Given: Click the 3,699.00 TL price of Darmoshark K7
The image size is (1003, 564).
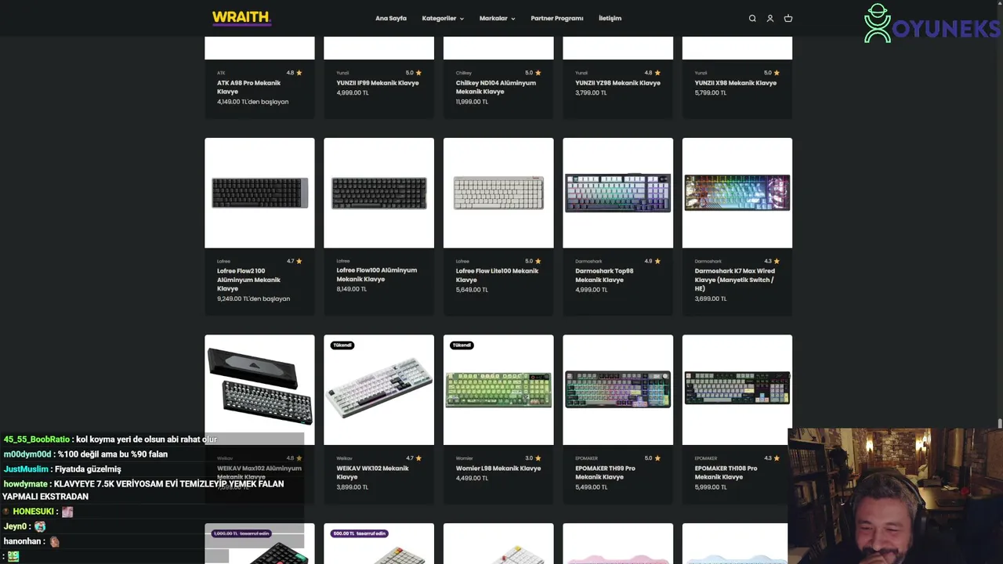Looking at the screenshot, I should pos(710,298).
